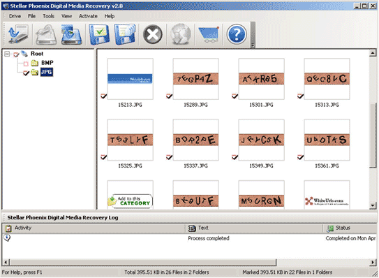This screenshot has height=278, width=379.
Task: Click the greyed globe download icon
Action: (180, 34)
